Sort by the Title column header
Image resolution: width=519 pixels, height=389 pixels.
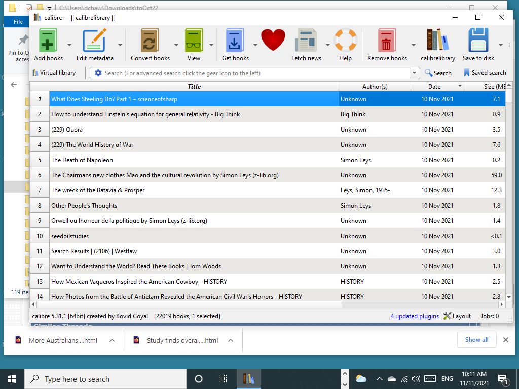(x=194, y=86)
